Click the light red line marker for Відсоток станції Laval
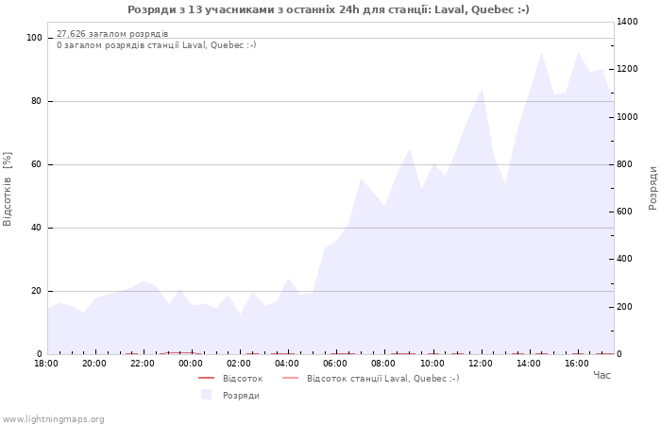Screen dimensions: 661x425 click(x=290, y=378)
